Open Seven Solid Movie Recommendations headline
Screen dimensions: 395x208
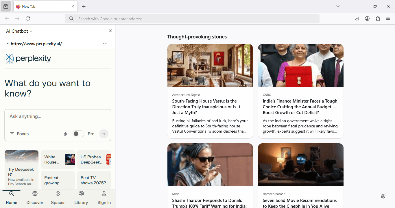300,203
